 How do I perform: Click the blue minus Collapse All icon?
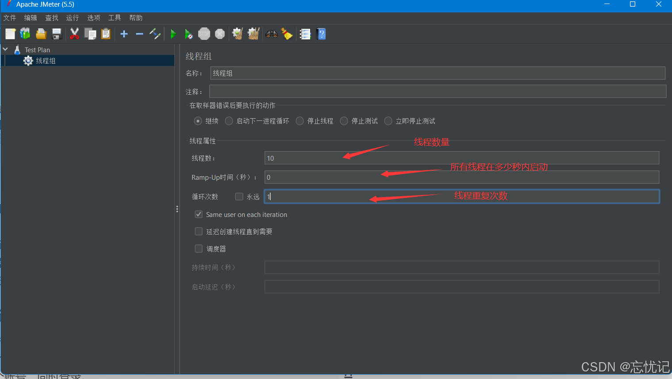139,34
